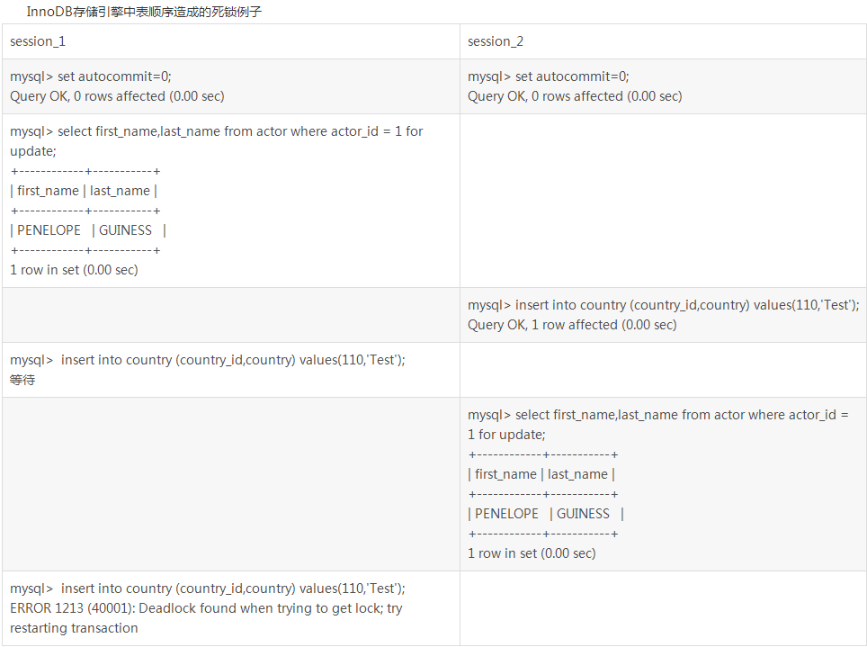The width and height of the screenshot is (867, 647).
Task: Click session_1 first insert into country command
Action: point(208,360)
